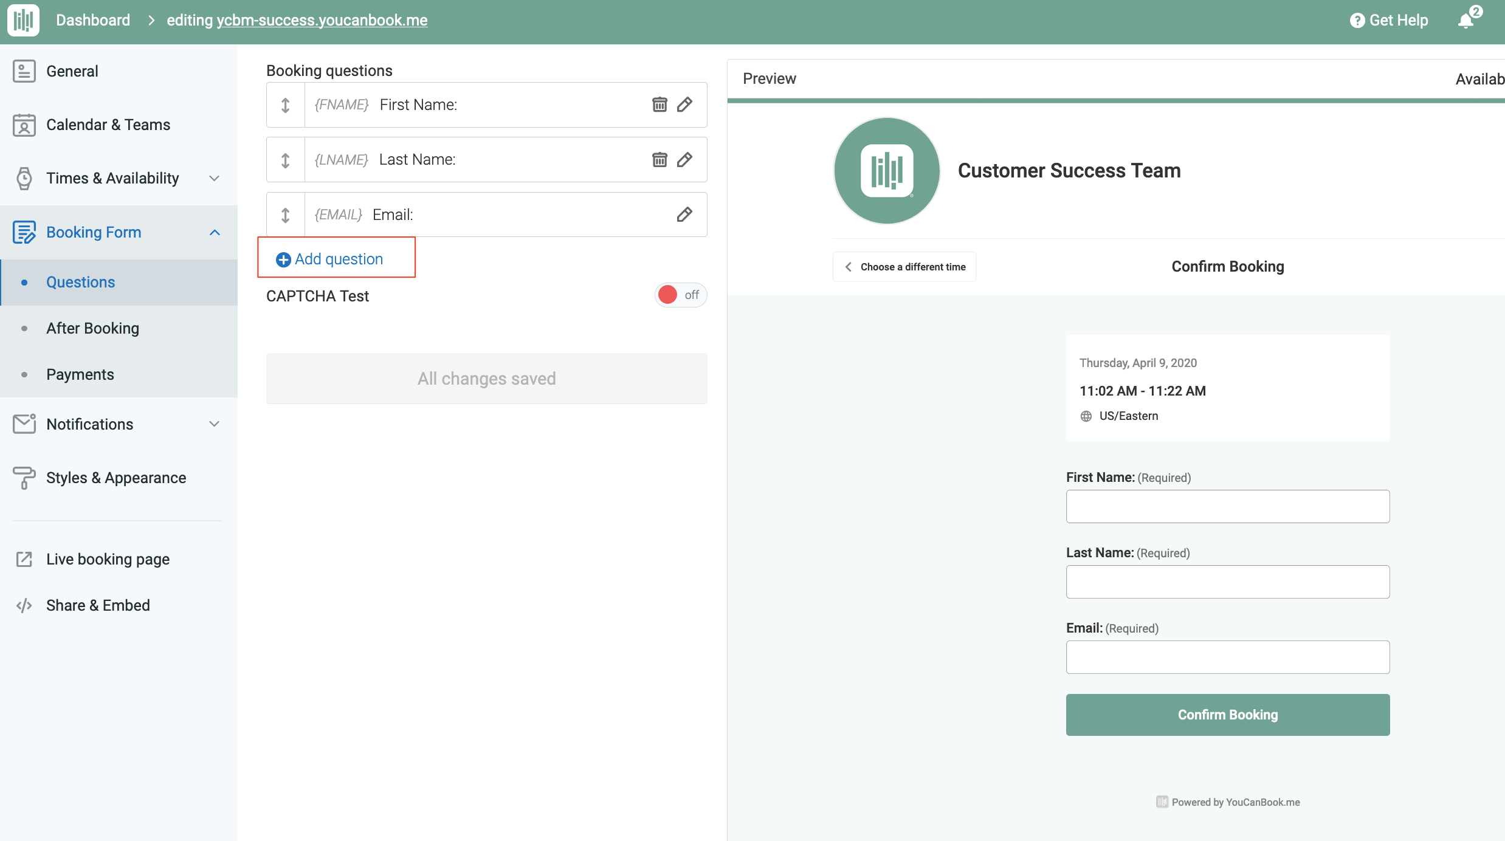Expand the Notifications section
1505x841 pixels.
pos(214,424)
